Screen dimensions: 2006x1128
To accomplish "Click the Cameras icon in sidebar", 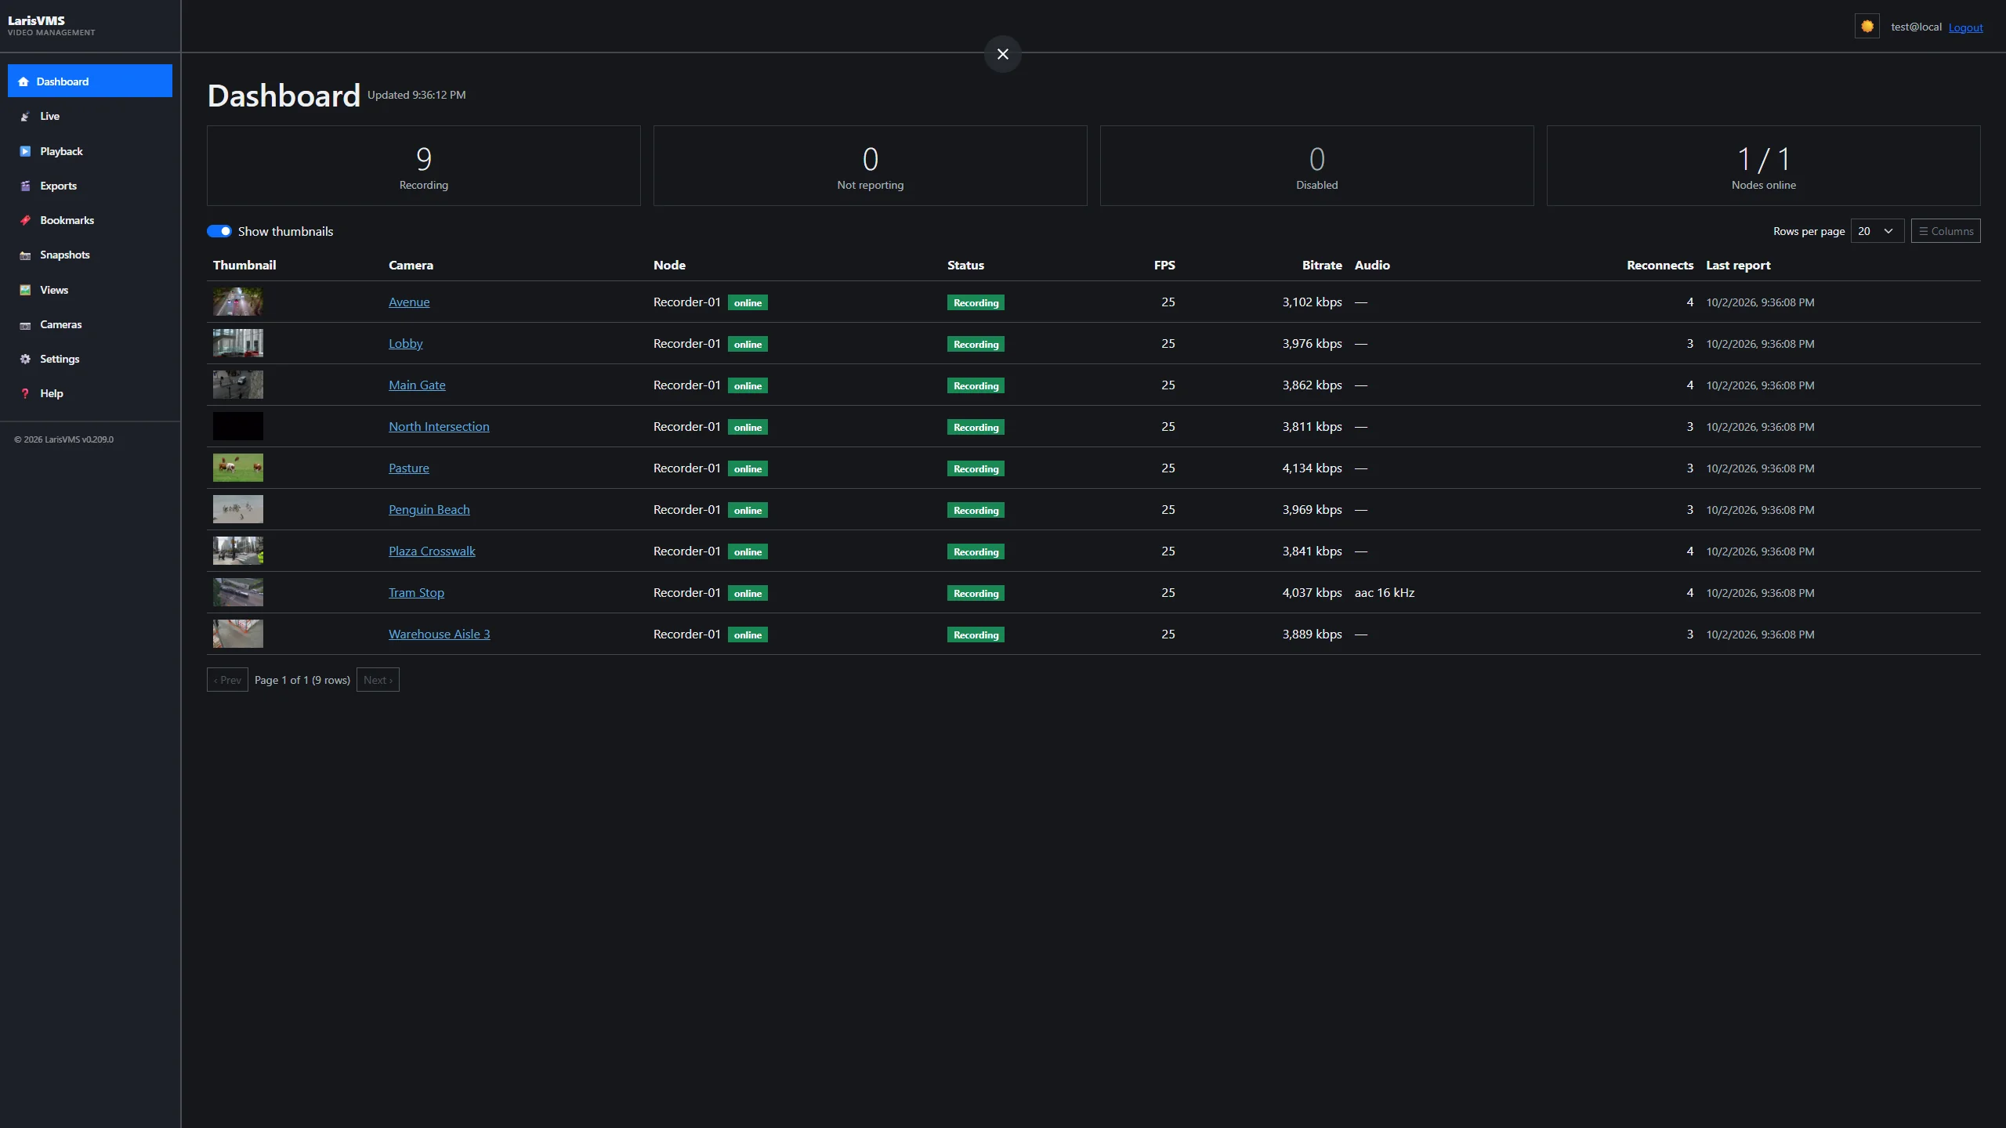I will point(25,325).
